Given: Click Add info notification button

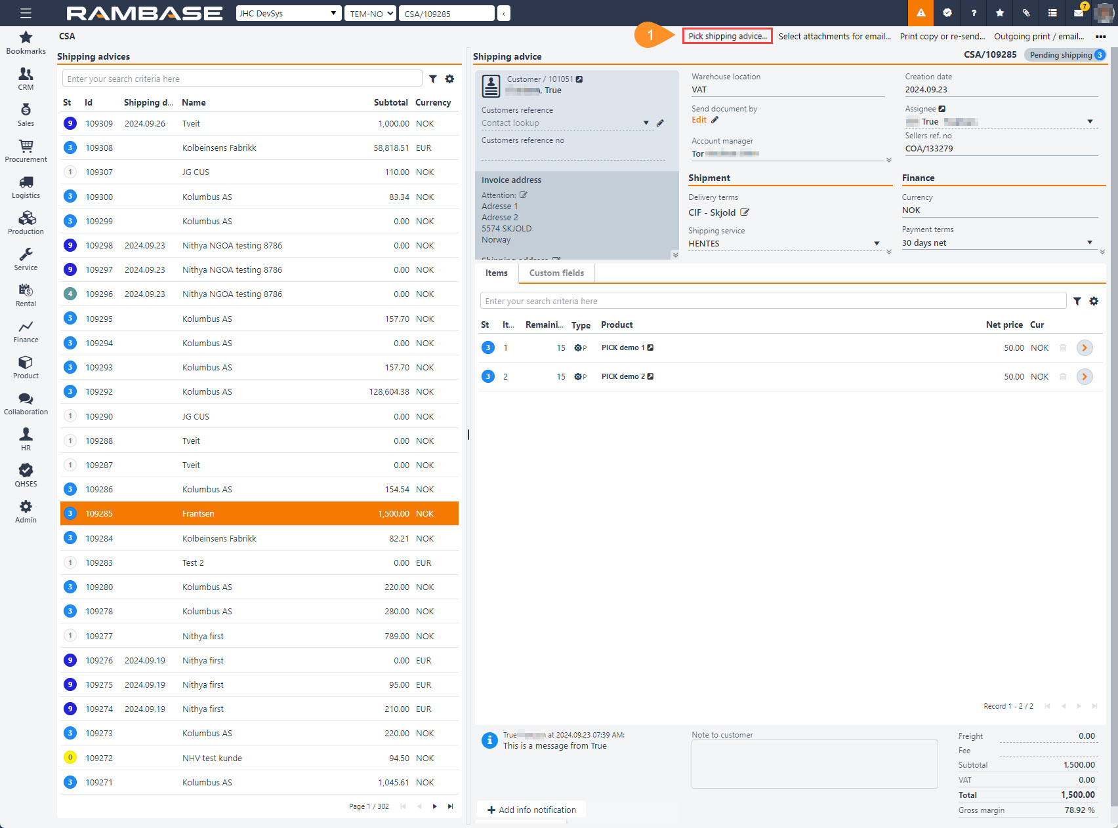Looking at the screenshot, I should [531, 810].
